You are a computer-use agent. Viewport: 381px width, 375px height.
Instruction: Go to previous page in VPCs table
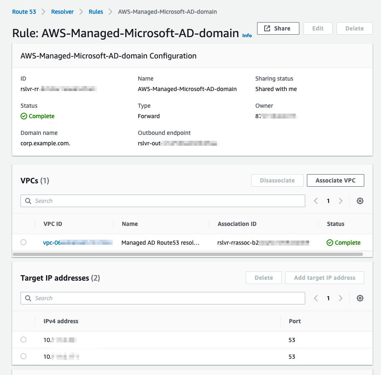click(x=316, y=201)
